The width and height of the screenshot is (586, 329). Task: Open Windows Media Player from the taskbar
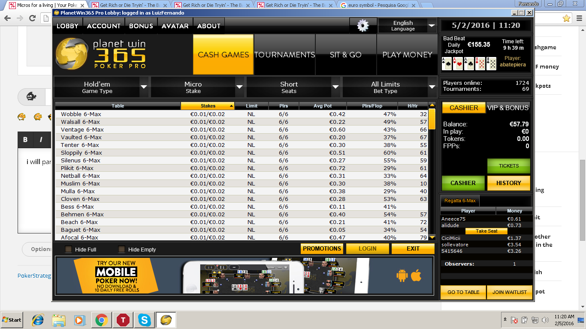click(x=79, y=320)
